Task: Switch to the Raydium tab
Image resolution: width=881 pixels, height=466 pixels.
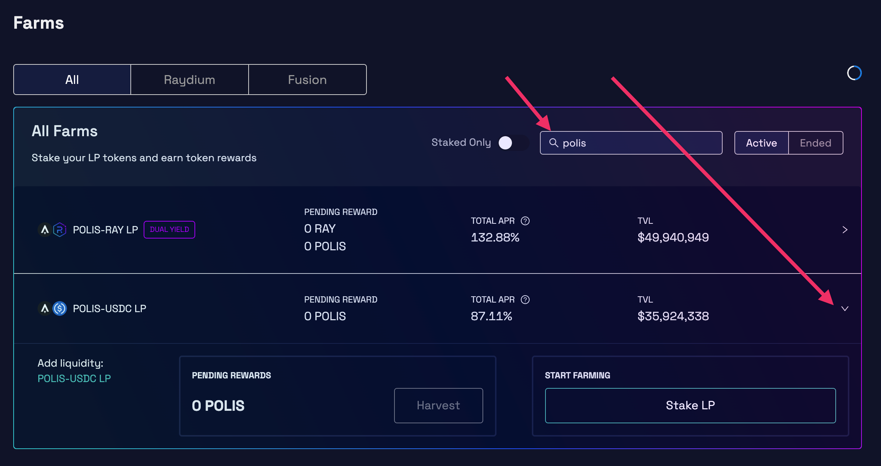Action: pos(189,79)
